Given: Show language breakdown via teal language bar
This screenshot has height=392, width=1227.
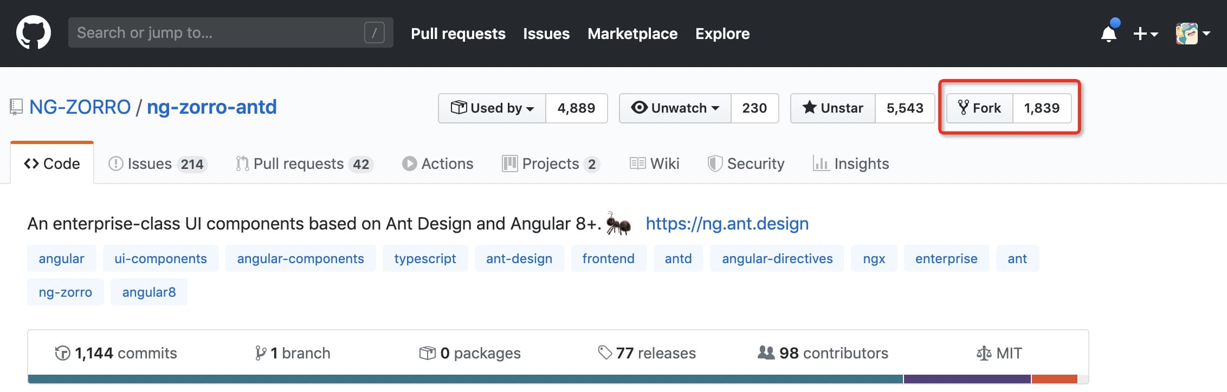Looking at the screenshot, I should coord(466,379).
